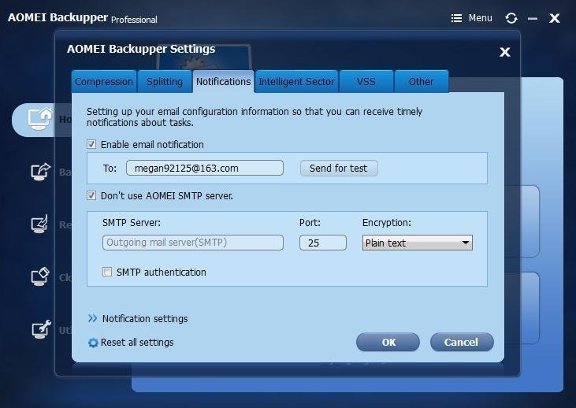Image resolution: width=576 pixels, height=408 pixels.
Task: Switch to the Compression tab
Action: coord(104,82)
